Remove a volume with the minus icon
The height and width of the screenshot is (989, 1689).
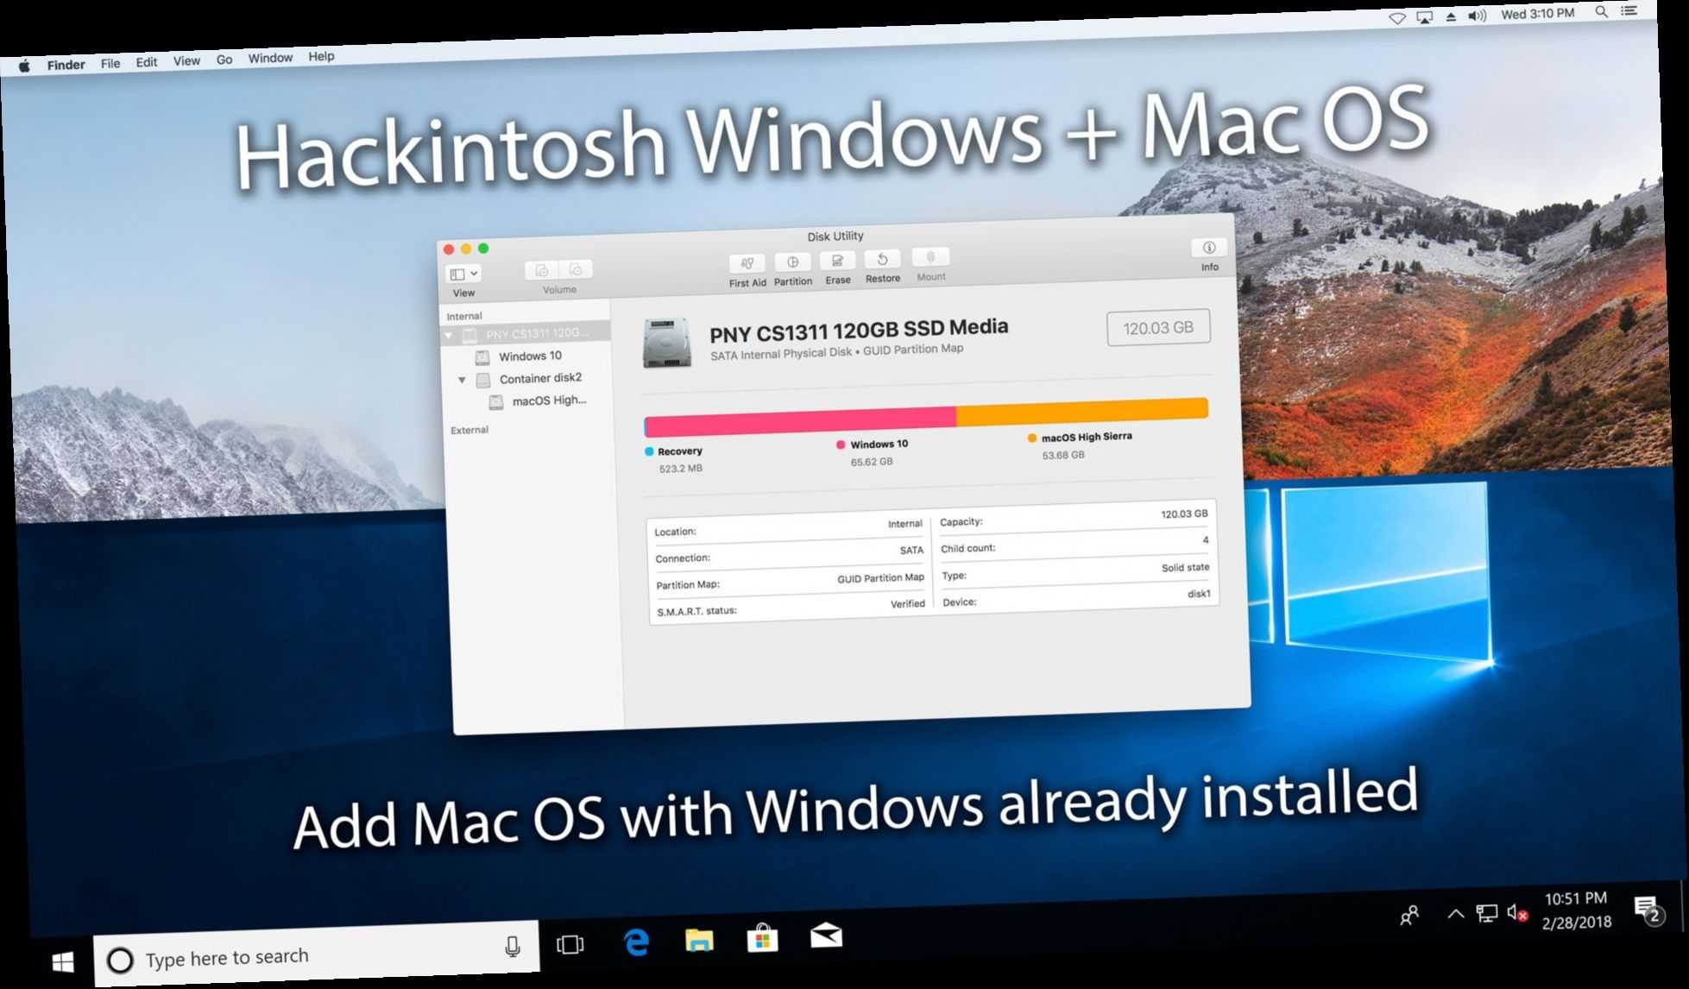coord(576,269)
